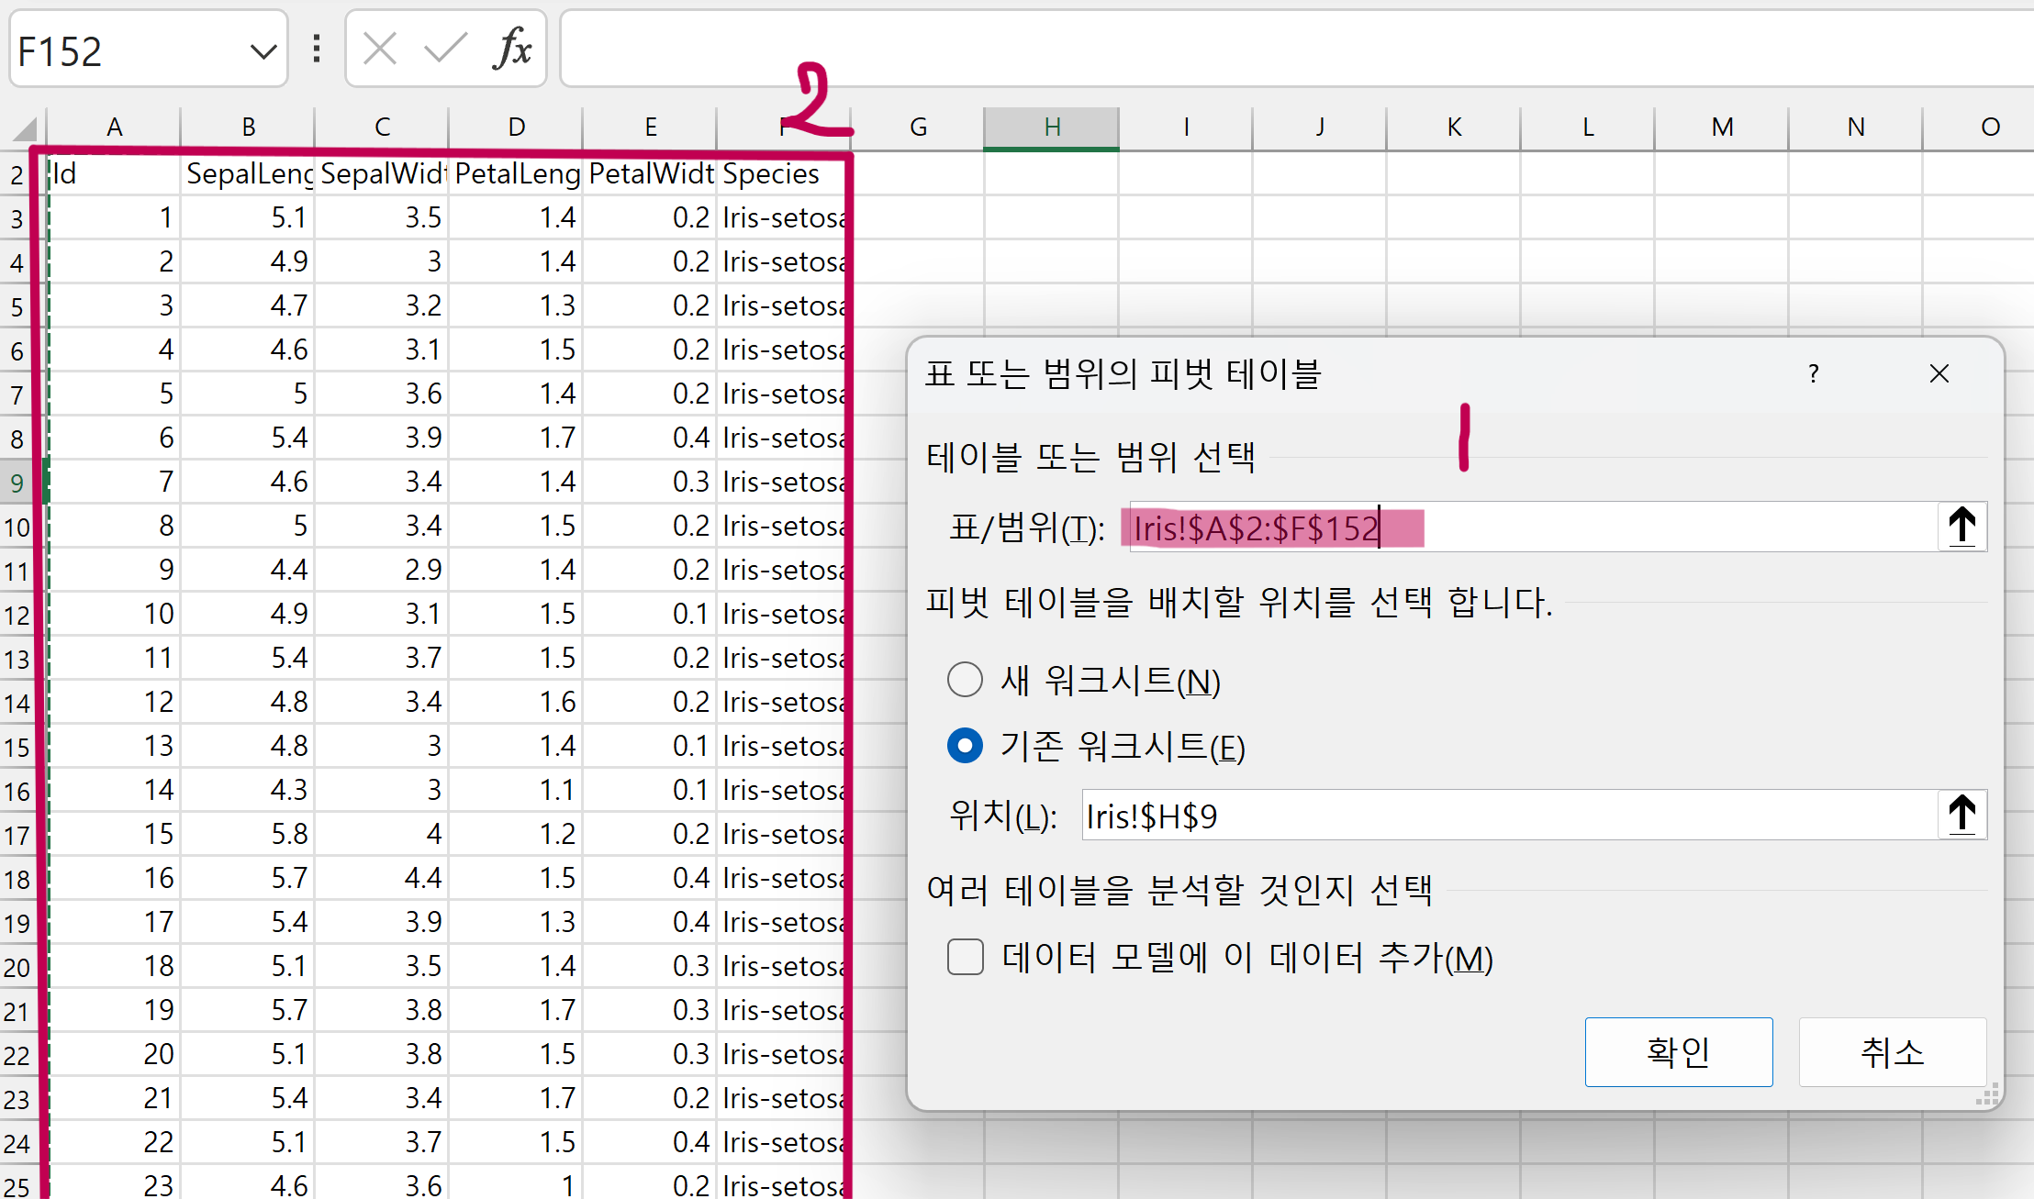Collapse dialog via table range arrow button
Image resolution: width=2034 pixels, height=1199 pixels.
coord(1961,527)
